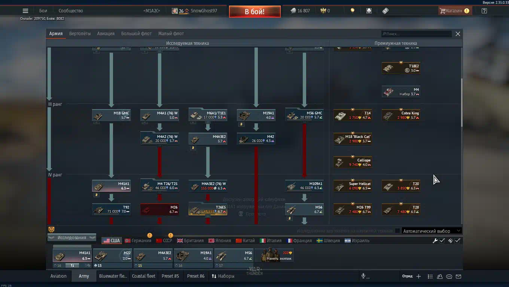Select the Япония nation

pos(220,241)
